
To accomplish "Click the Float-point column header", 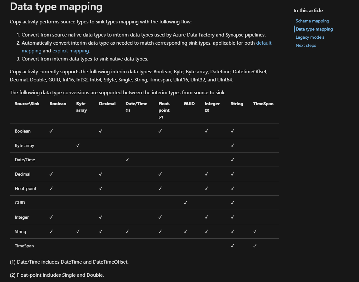I will [164, 107].
